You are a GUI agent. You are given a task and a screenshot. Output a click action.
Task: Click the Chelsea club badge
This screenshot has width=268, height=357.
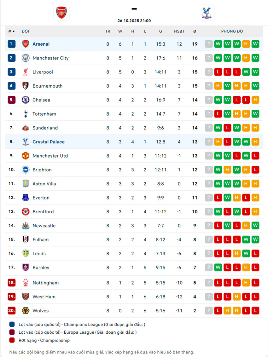coord(26,100)
